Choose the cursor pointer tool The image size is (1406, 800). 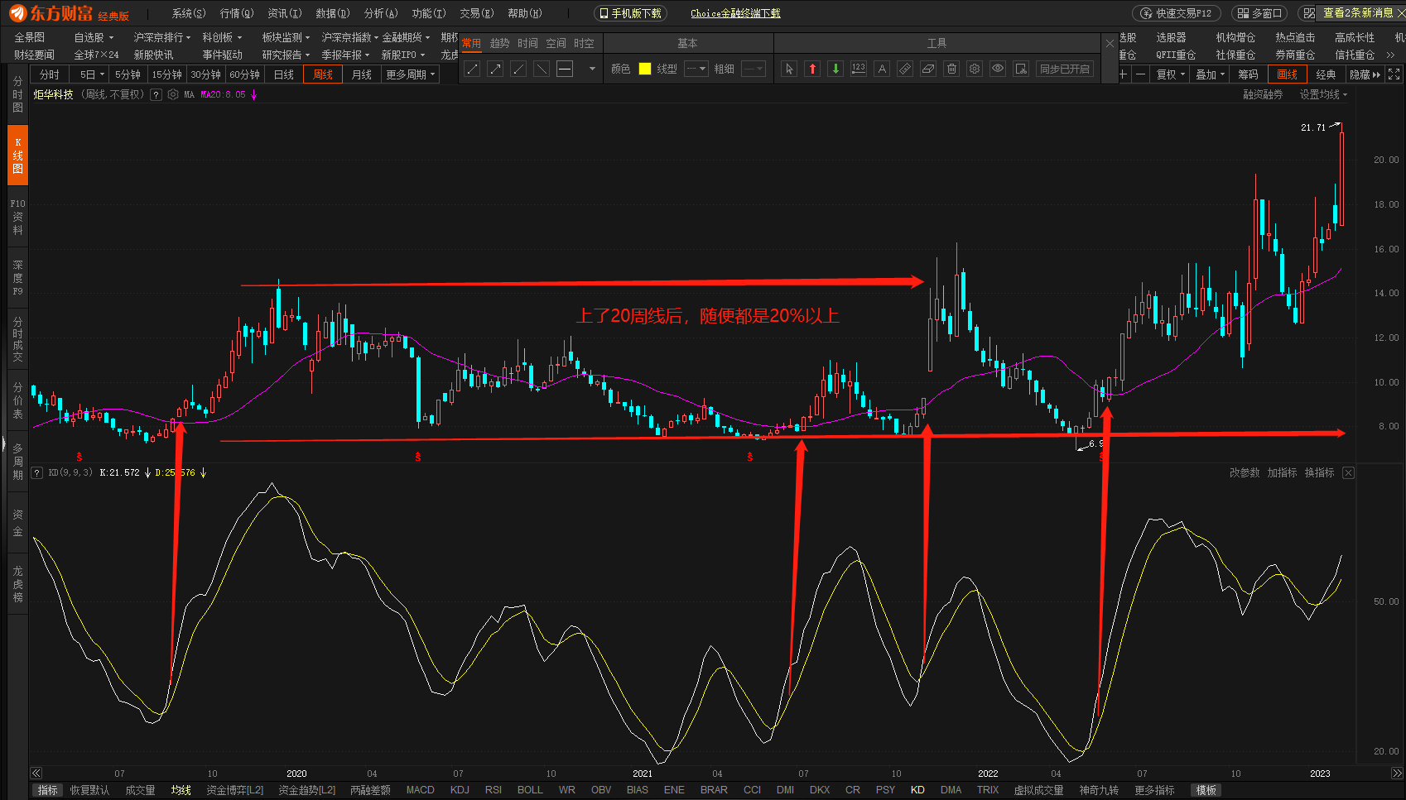pyautogui.click(x=789, y=69)
